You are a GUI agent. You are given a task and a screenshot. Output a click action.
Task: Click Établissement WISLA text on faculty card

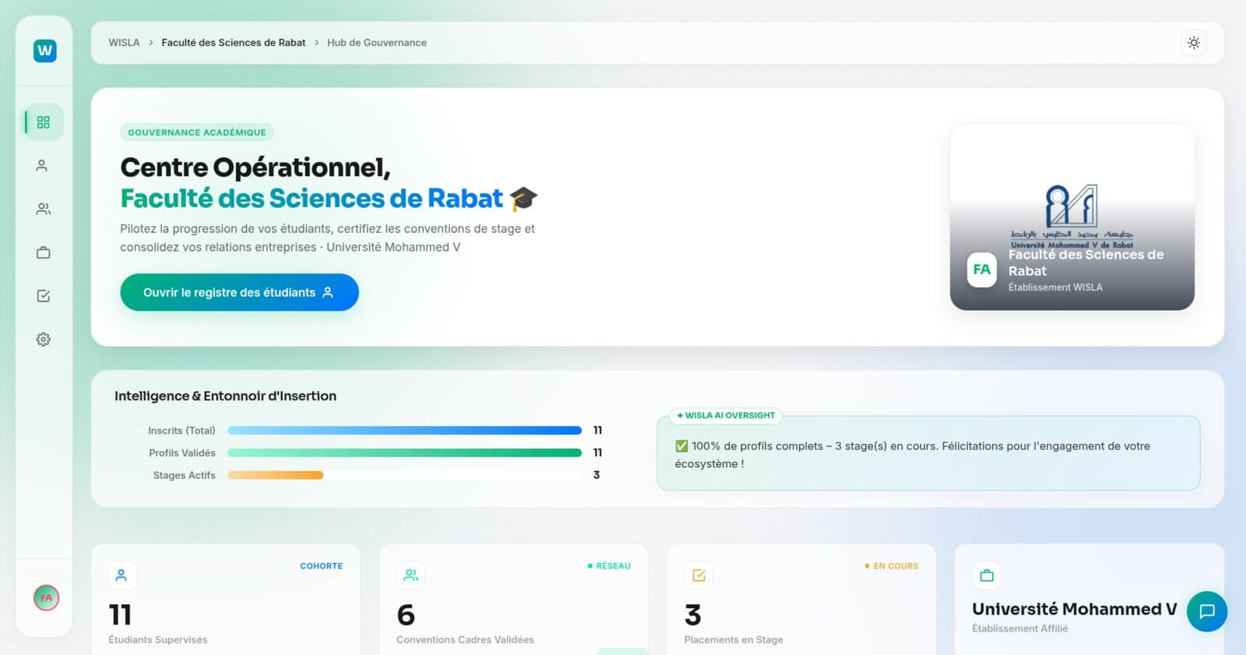point(1055,287)
